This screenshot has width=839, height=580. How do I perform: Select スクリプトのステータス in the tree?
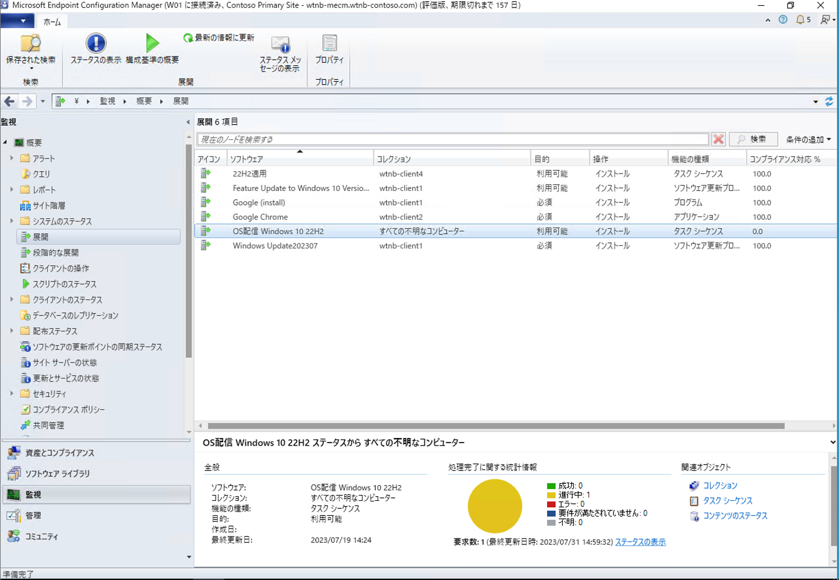click(x=64, y=284)
